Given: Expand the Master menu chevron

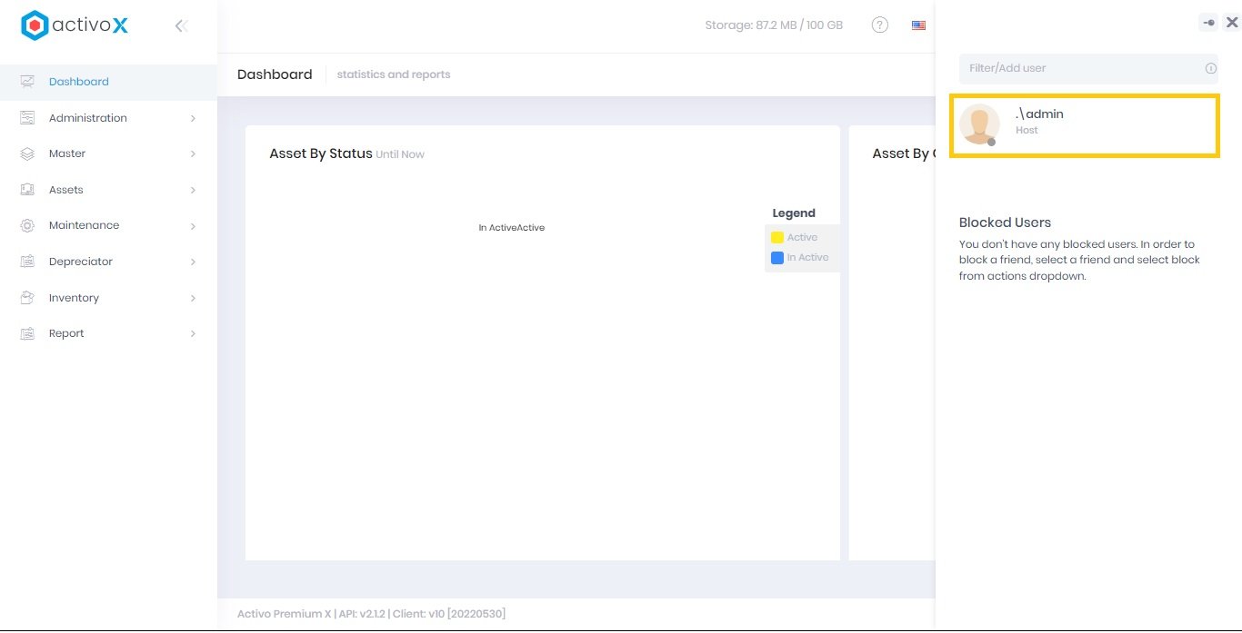Looking at the screenshot, I should tap(193, 154).
